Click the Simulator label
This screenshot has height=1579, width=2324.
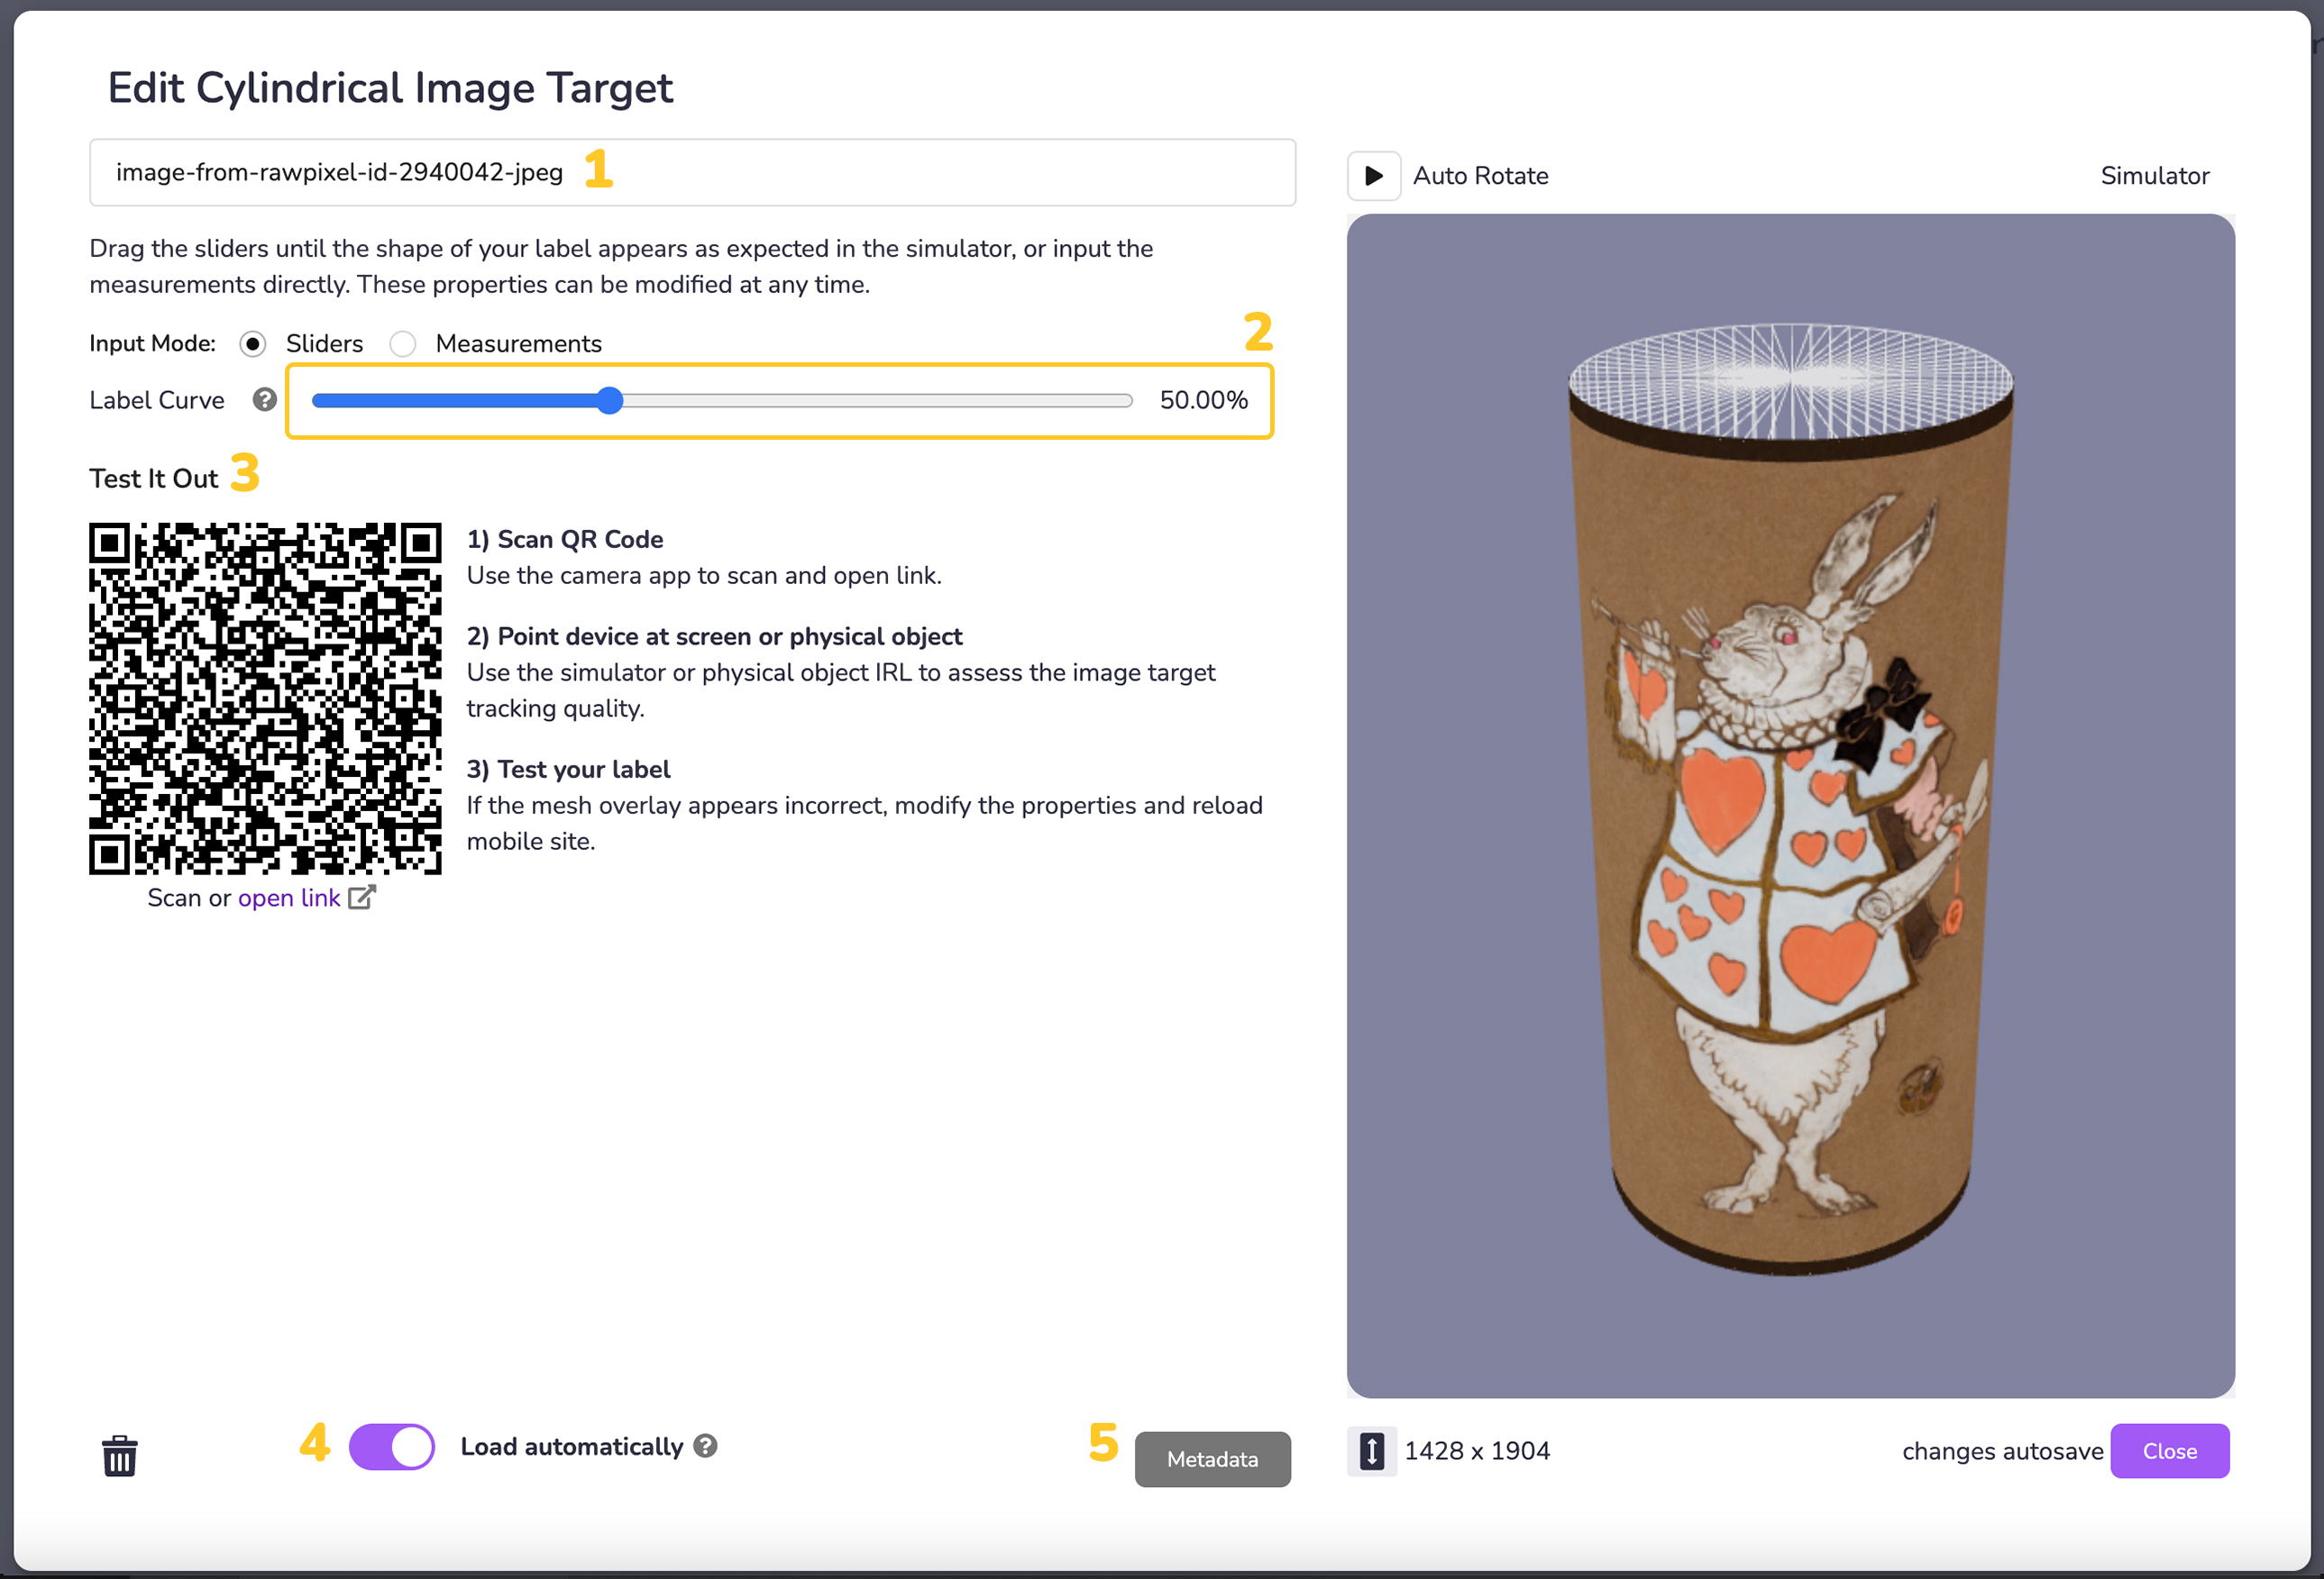click(x=2154, y=176)
